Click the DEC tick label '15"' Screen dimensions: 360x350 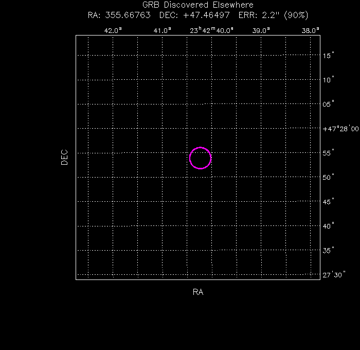[328, 56]
